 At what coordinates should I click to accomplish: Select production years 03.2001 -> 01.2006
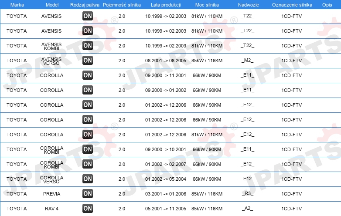[x=166, y=194]
